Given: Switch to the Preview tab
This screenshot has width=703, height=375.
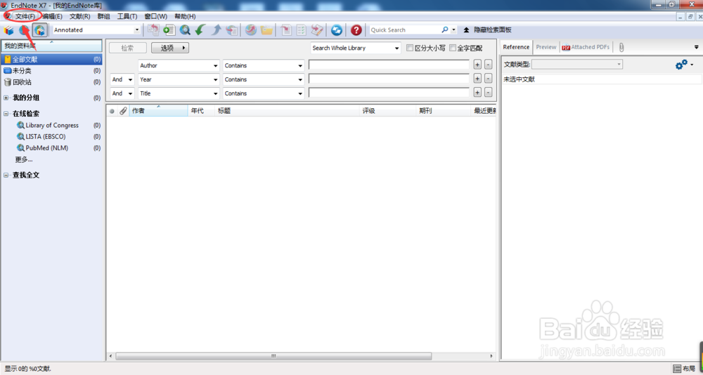Looking at the screenshot, I should (546, 47).
